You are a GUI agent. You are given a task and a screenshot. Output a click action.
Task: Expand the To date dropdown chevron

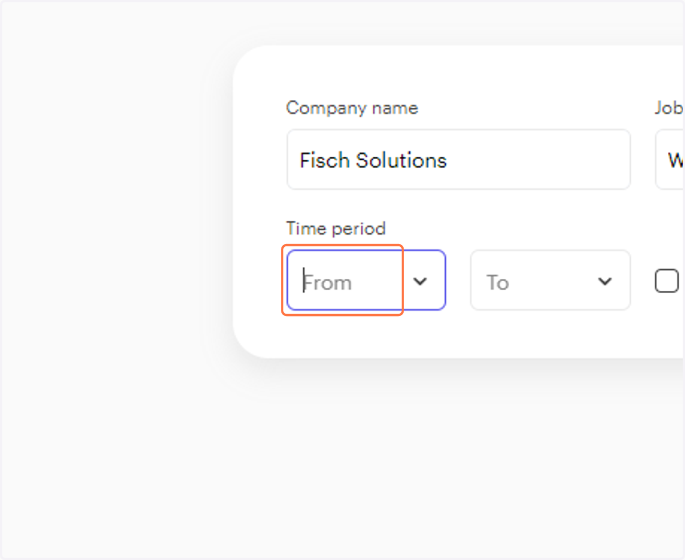605,281
